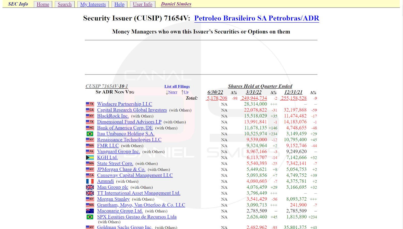The width and height of the screenshot is (403, 229).
Task: Open Man Group plc link
Action: (x=113, y=187)
